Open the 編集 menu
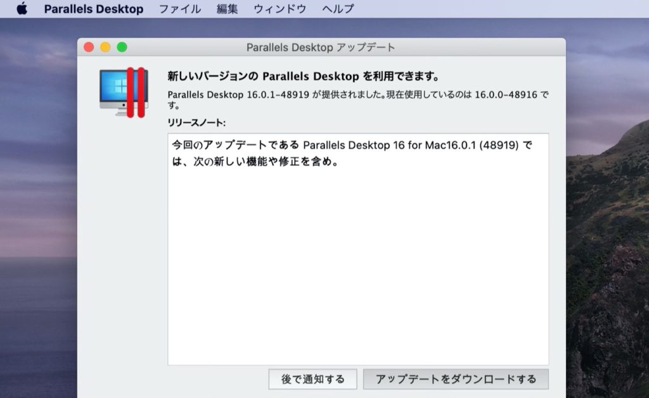The image size is (649, 398). (x=226, y=9)
